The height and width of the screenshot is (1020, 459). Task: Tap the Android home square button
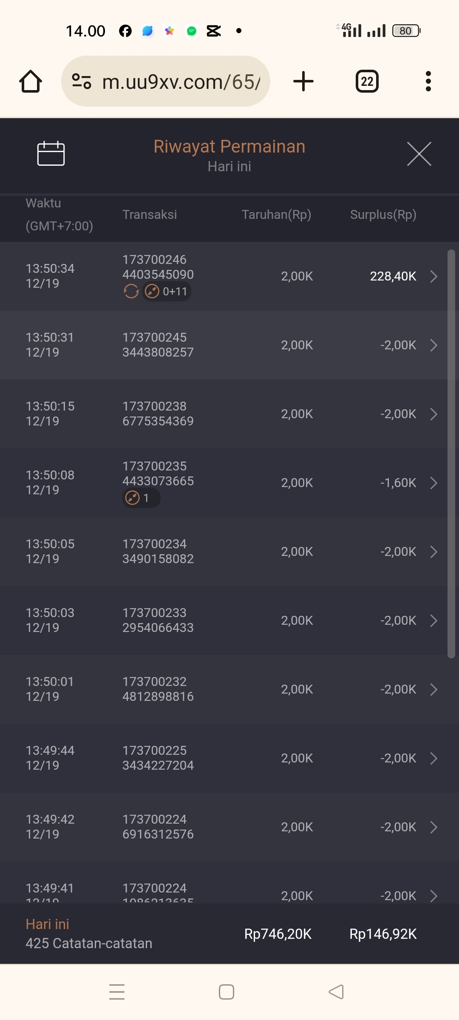click(x=226, y=992)
